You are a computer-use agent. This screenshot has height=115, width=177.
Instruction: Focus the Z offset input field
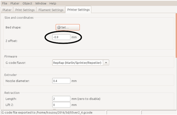61,37
